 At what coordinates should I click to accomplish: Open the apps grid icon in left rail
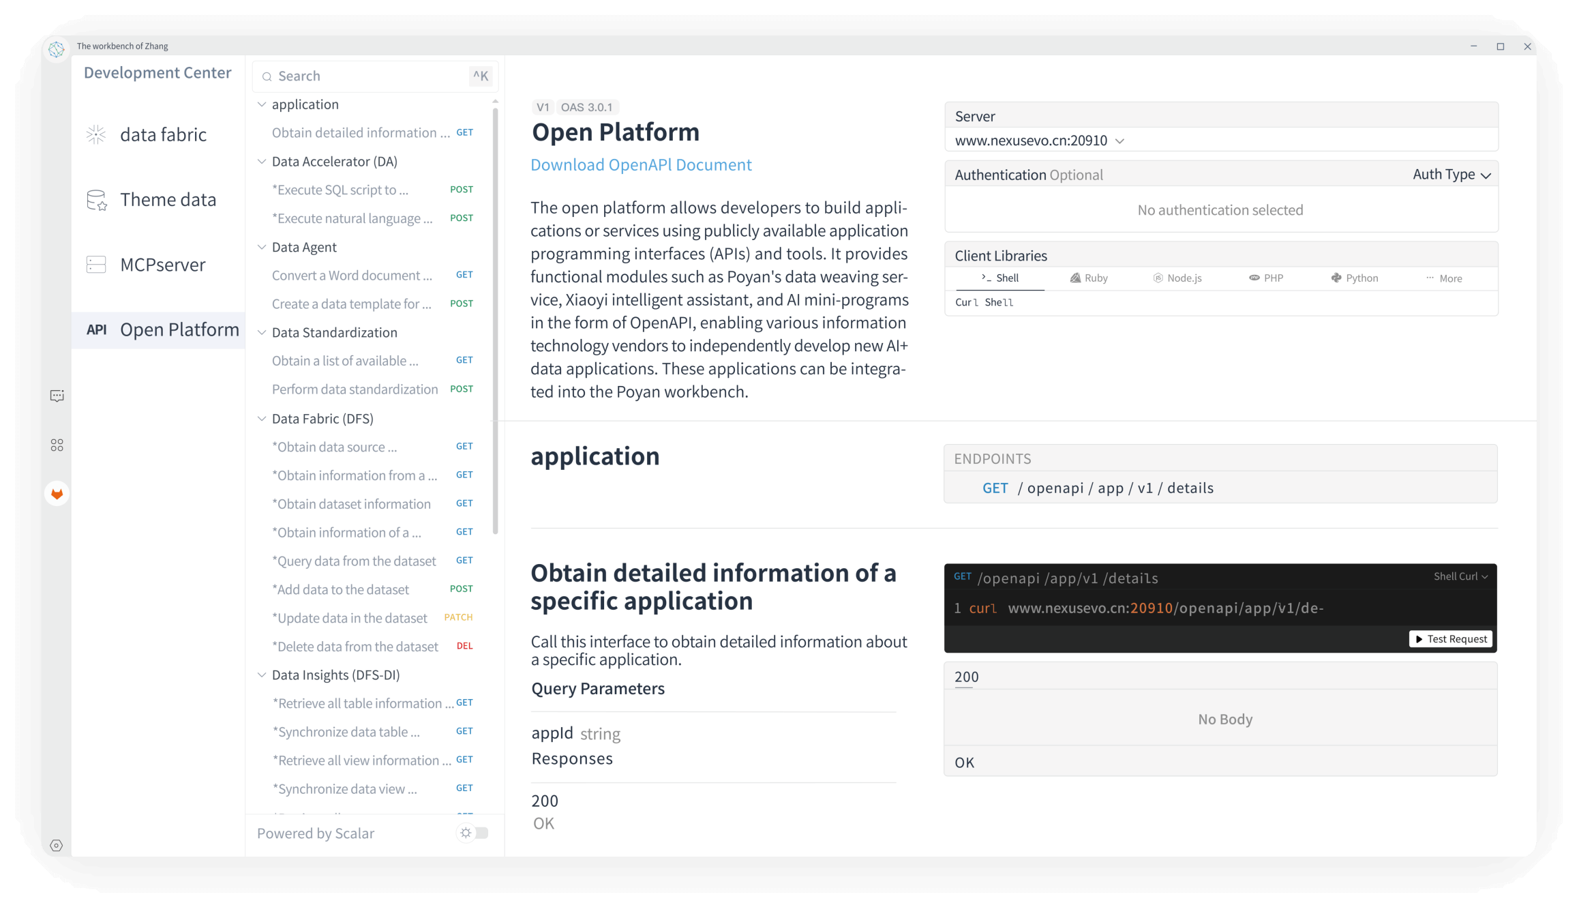click(x=57, y=445)
